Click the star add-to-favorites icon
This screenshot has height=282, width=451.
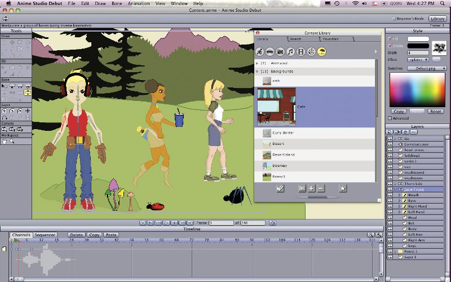342,188
